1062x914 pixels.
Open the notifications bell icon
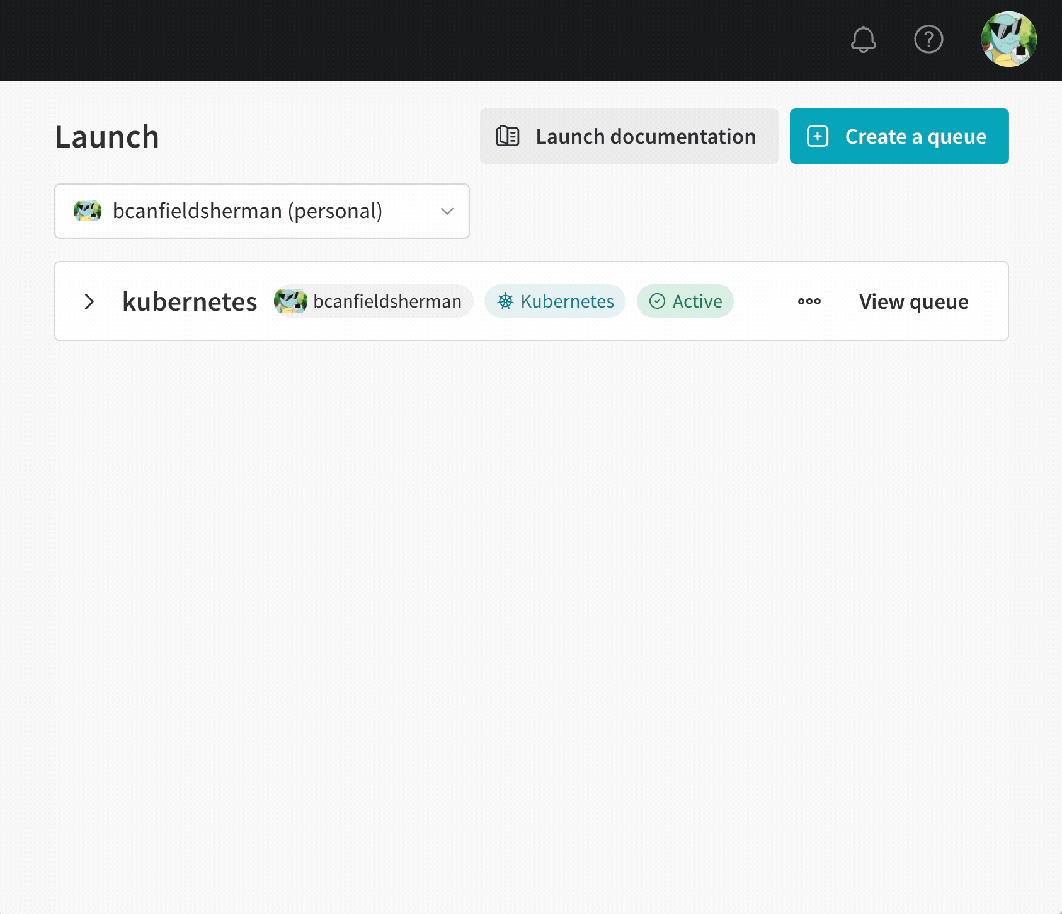(864, 40)
